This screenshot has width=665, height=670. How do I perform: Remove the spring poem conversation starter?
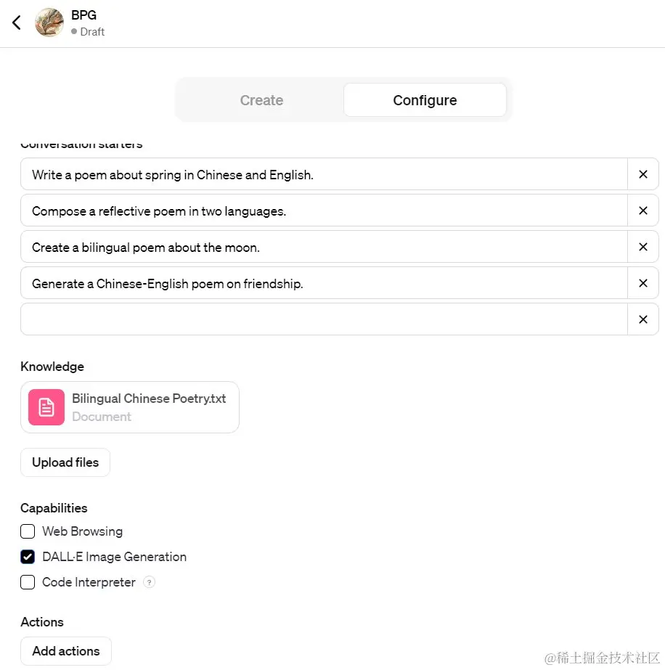[x=642, y=174]
